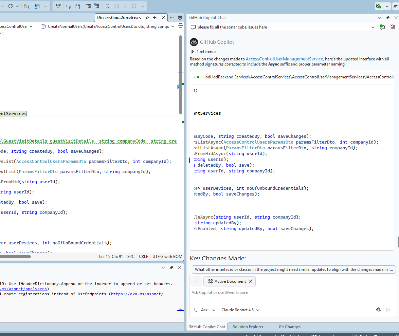Pin the IAccessCon...Service.cs tab

tap(147, 18)
